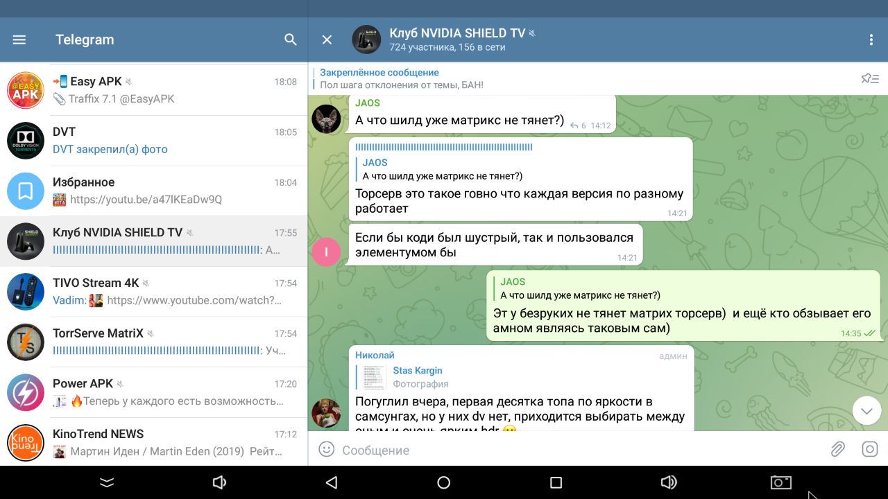Tap the screenshot icon in the navigation bar
The height and width of the screenshot is (499, 888).
(x=781, y=482)
